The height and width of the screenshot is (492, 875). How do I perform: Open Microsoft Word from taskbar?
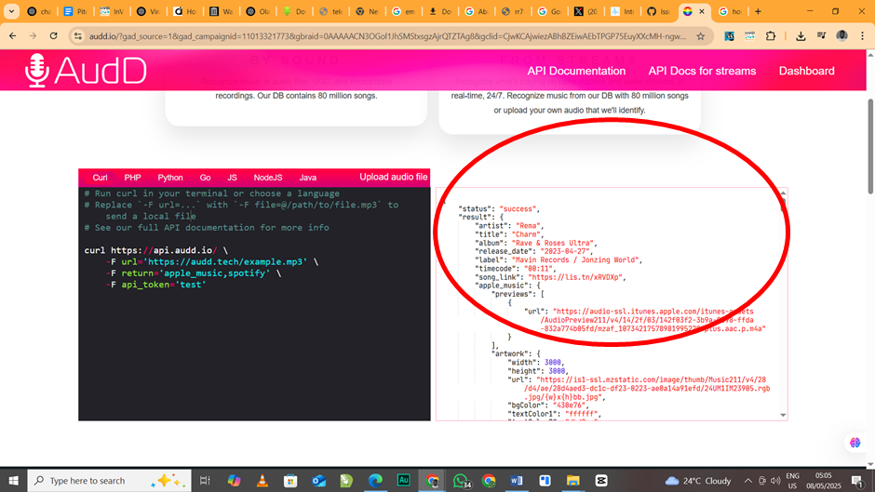517,480
